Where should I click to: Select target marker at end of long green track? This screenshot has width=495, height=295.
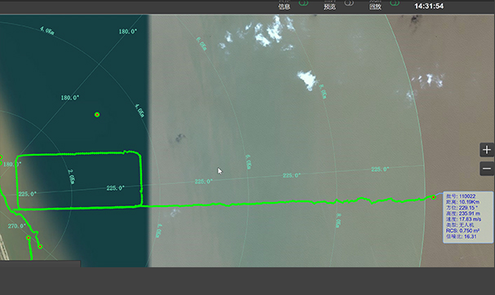tap(434, 197)
